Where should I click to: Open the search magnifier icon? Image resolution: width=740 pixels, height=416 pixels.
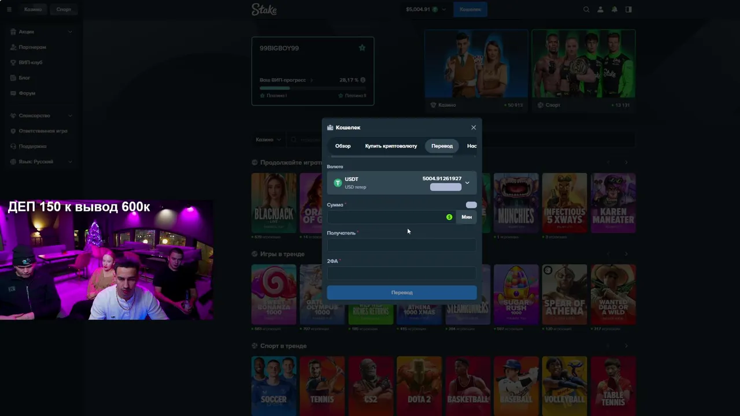pos(586,9)
